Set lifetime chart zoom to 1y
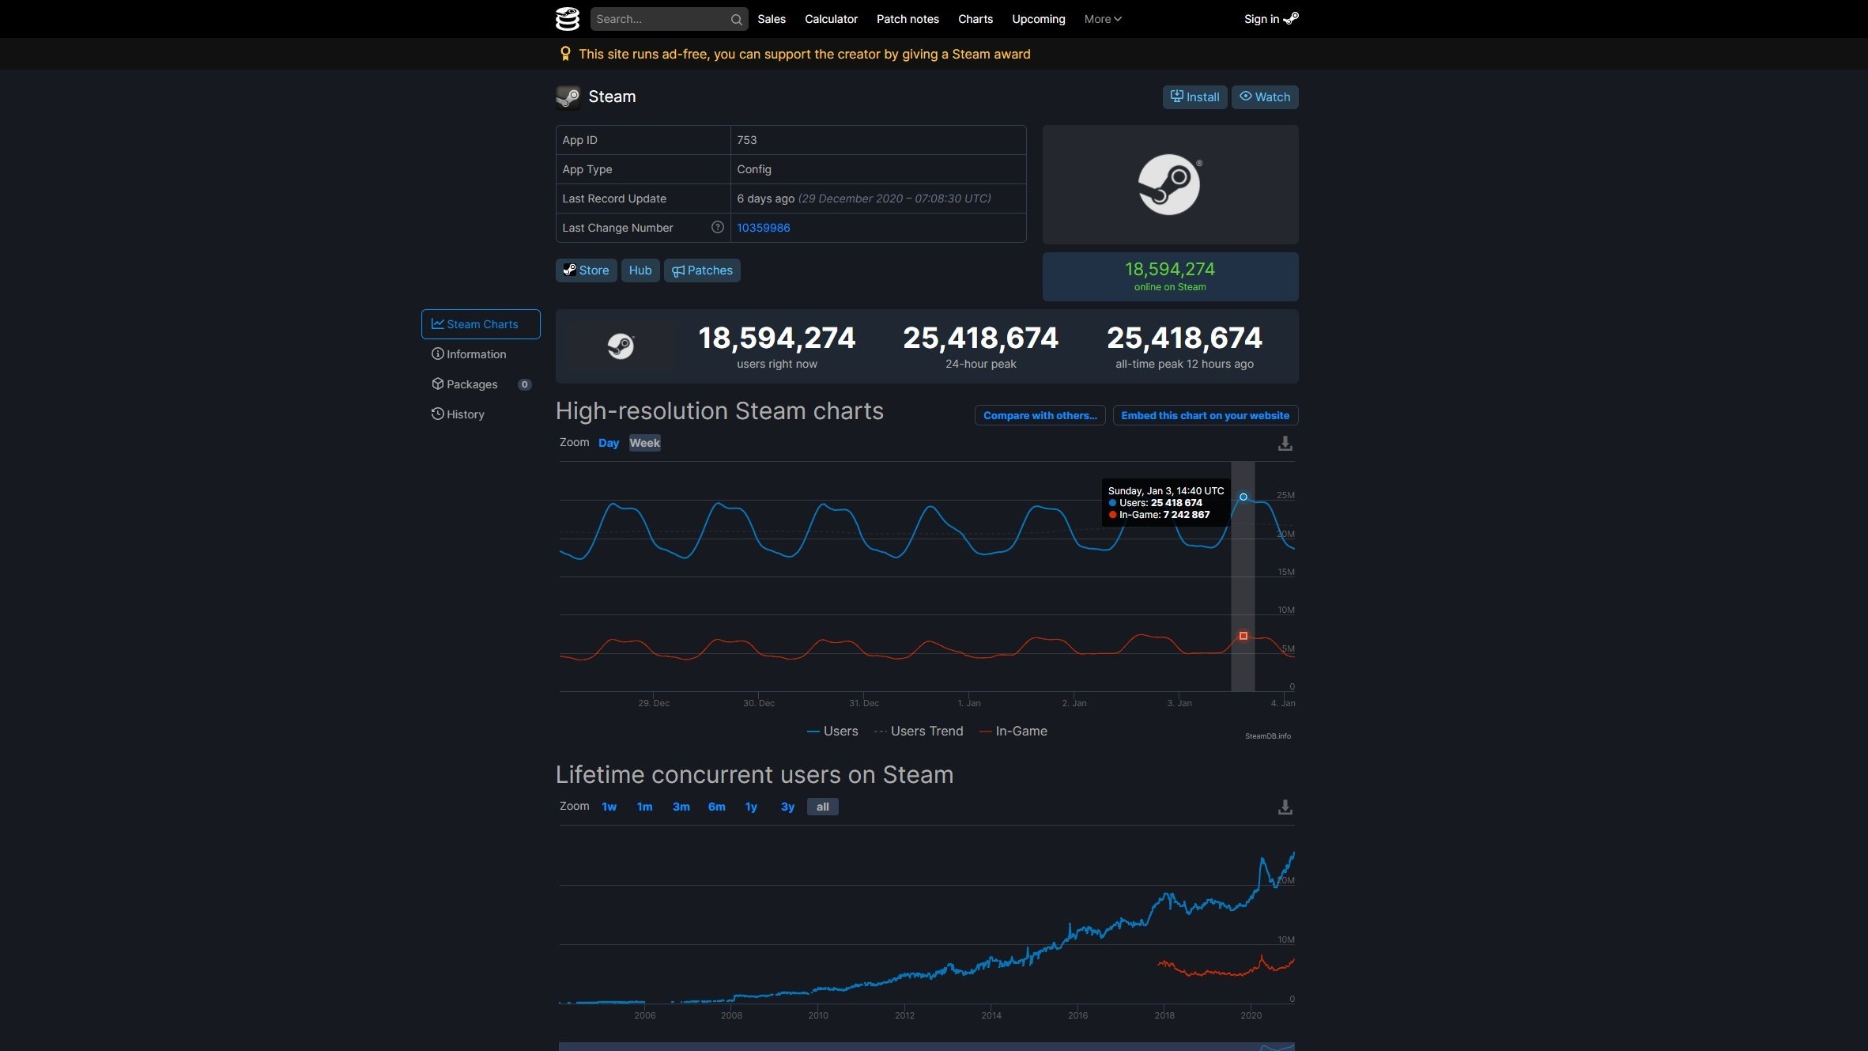This screenshot has height=1051, width=1868. click(x=749, y=807)
